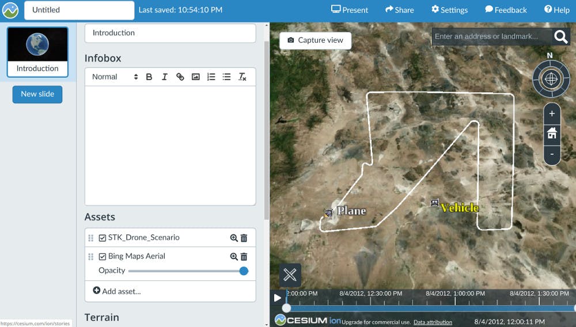
Task: Click the bold formatting icon
Action: (149, 77)
